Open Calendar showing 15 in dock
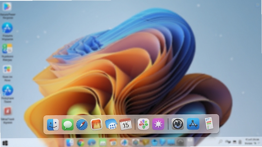The height and width of the screenshot is (147, 262). (126, 124)
